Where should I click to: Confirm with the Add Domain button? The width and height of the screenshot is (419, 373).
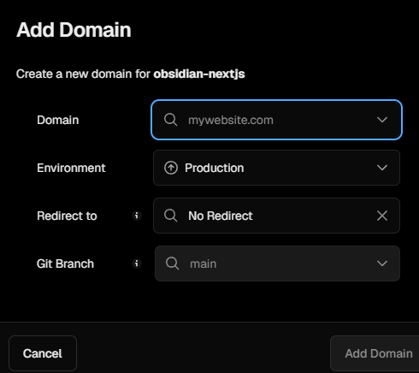[375, 353]
